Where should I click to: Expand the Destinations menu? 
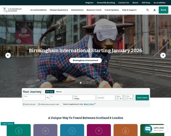77,10
